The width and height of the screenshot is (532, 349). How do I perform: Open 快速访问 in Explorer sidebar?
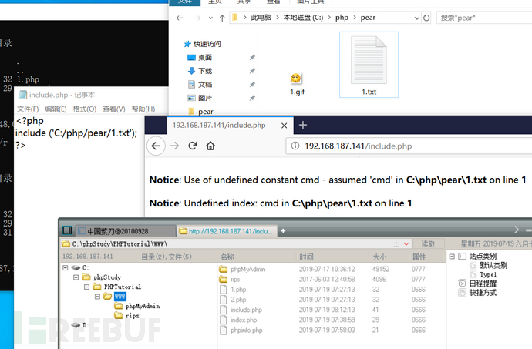pos(203,44)
